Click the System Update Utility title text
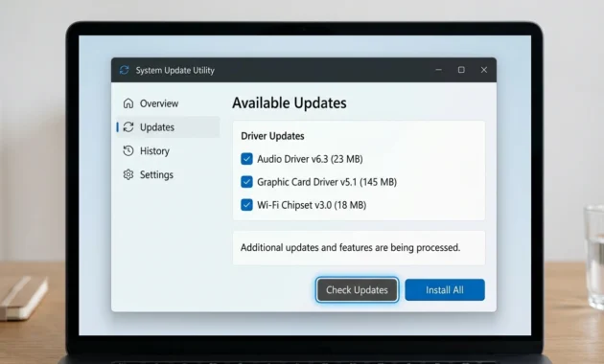 [175, 71]
